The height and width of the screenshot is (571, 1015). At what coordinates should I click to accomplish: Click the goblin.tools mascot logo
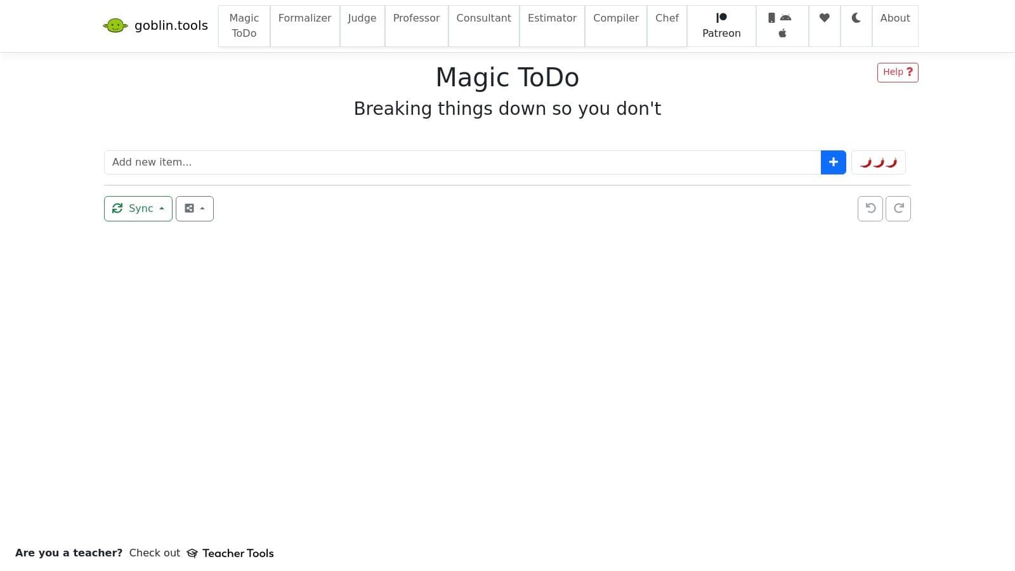click(116, 25)
